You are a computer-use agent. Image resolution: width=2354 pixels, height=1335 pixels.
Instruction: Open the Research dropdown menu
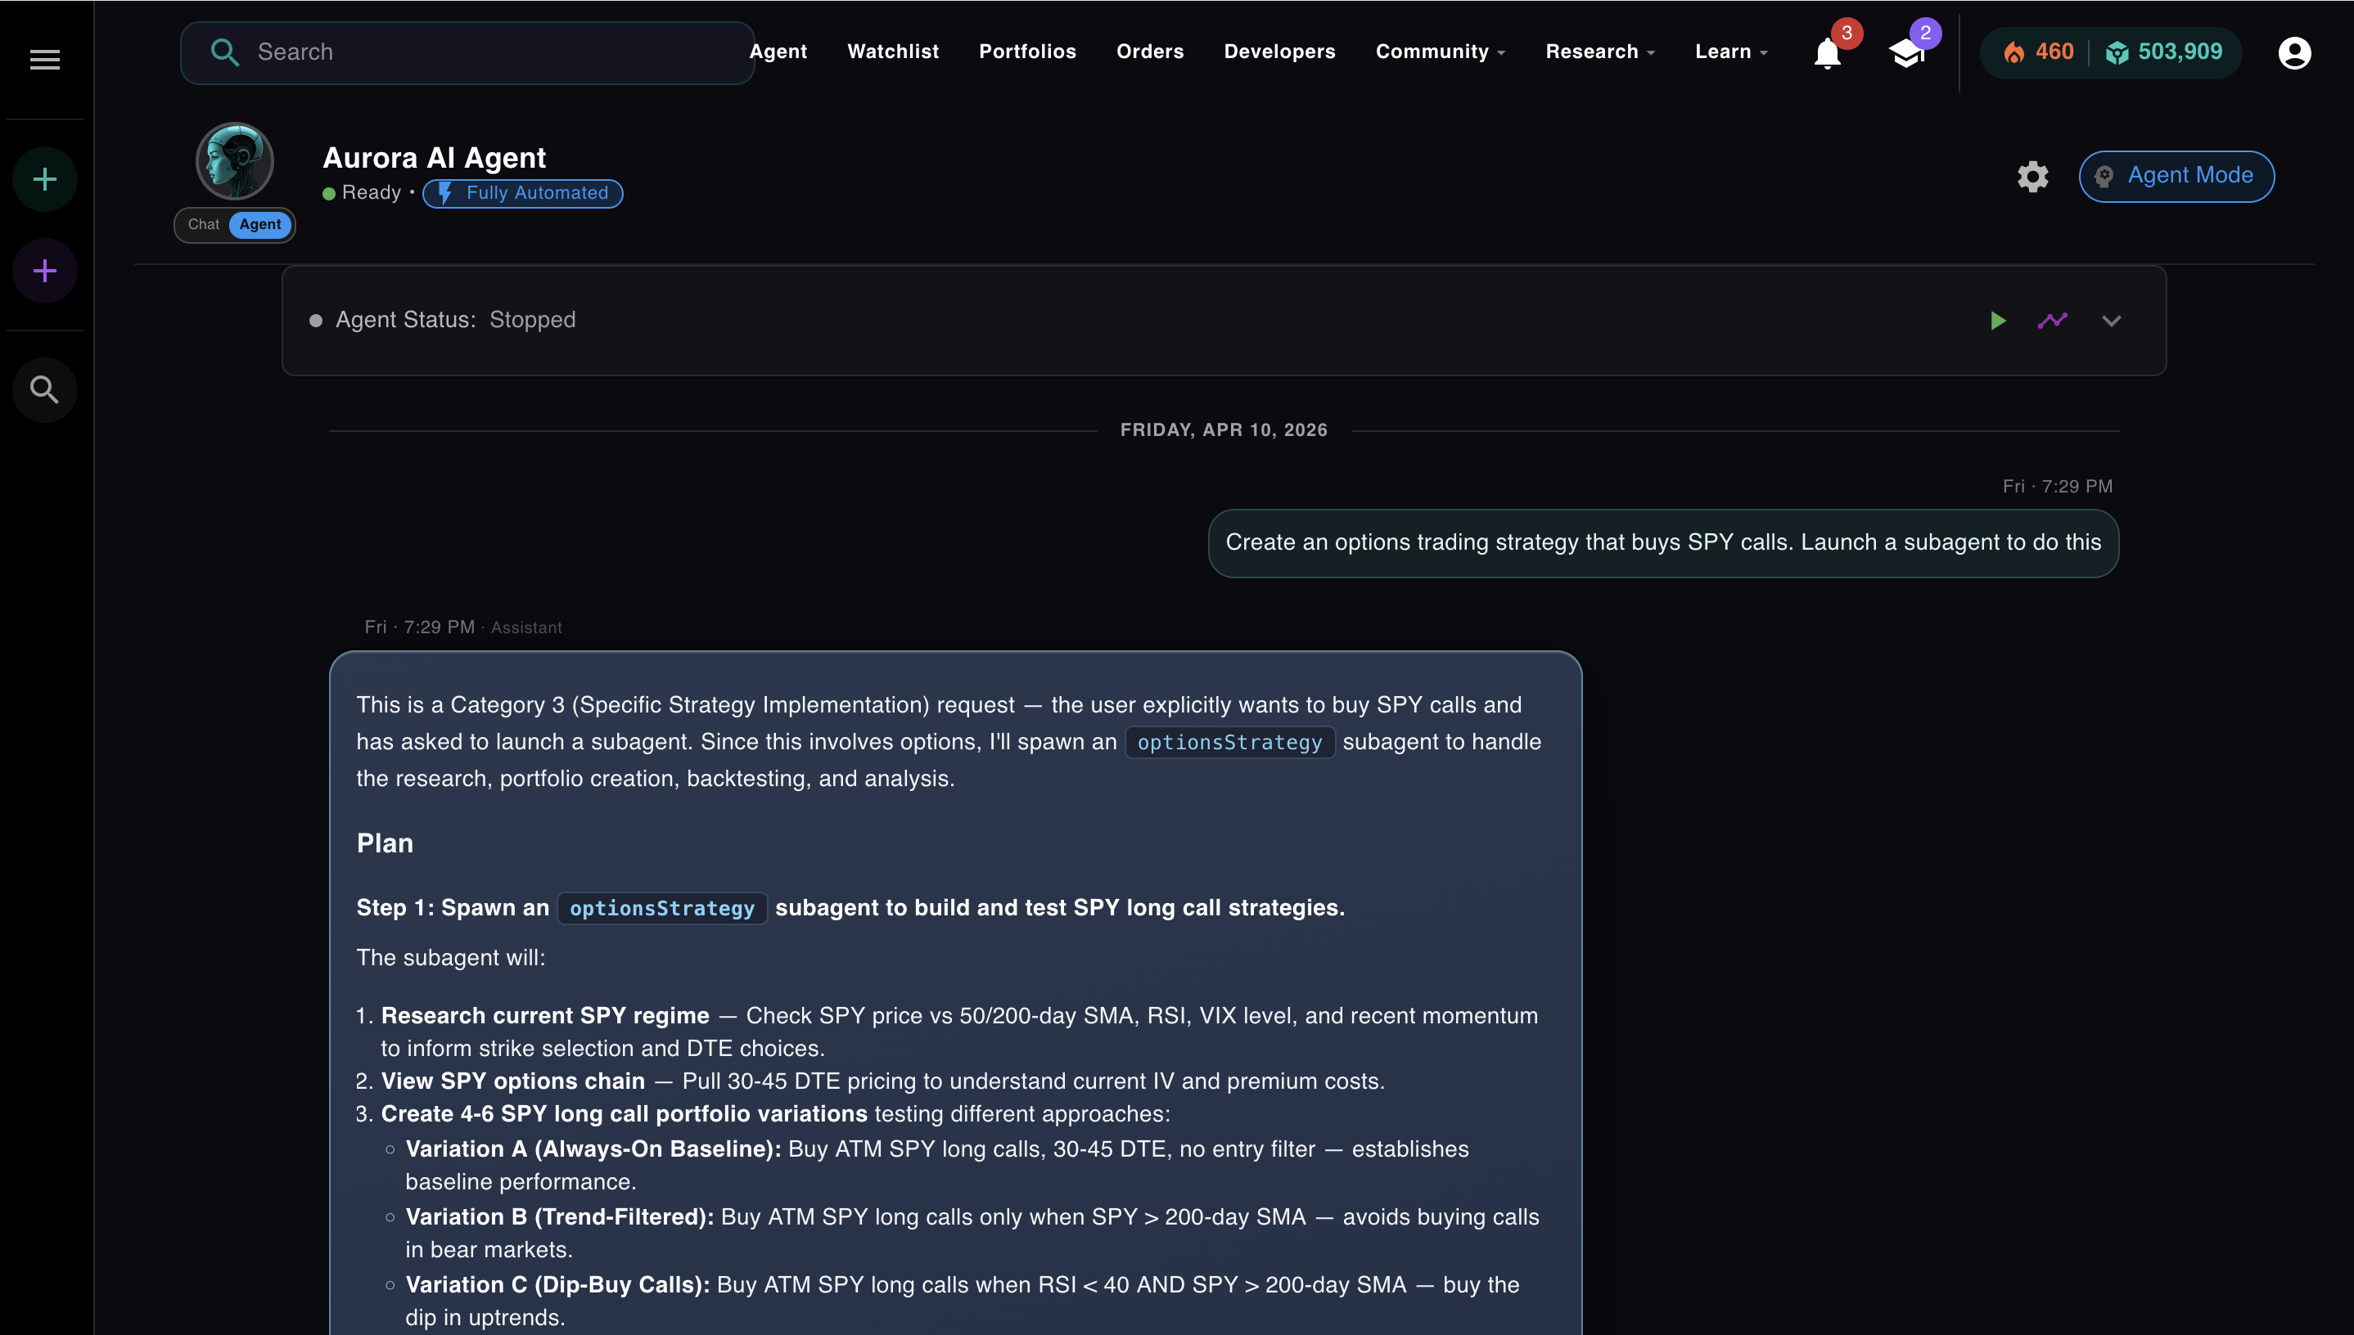click(x=1598, y=52)
